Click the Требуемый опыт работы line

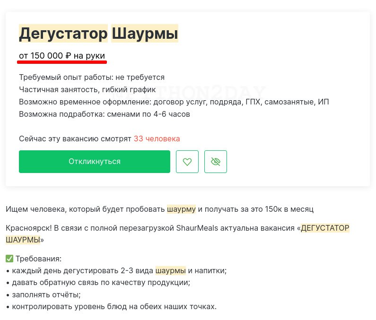click(92, 77)
